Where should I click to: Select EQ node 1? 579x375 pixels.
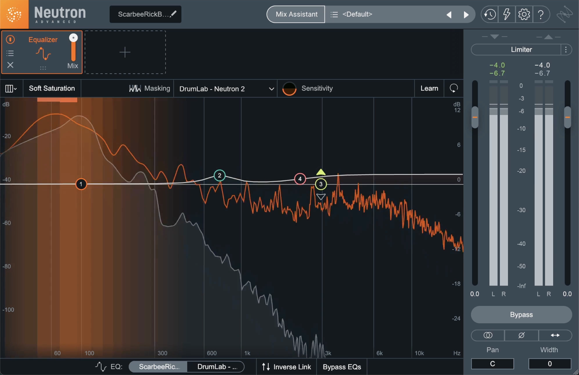click(81, 184)
